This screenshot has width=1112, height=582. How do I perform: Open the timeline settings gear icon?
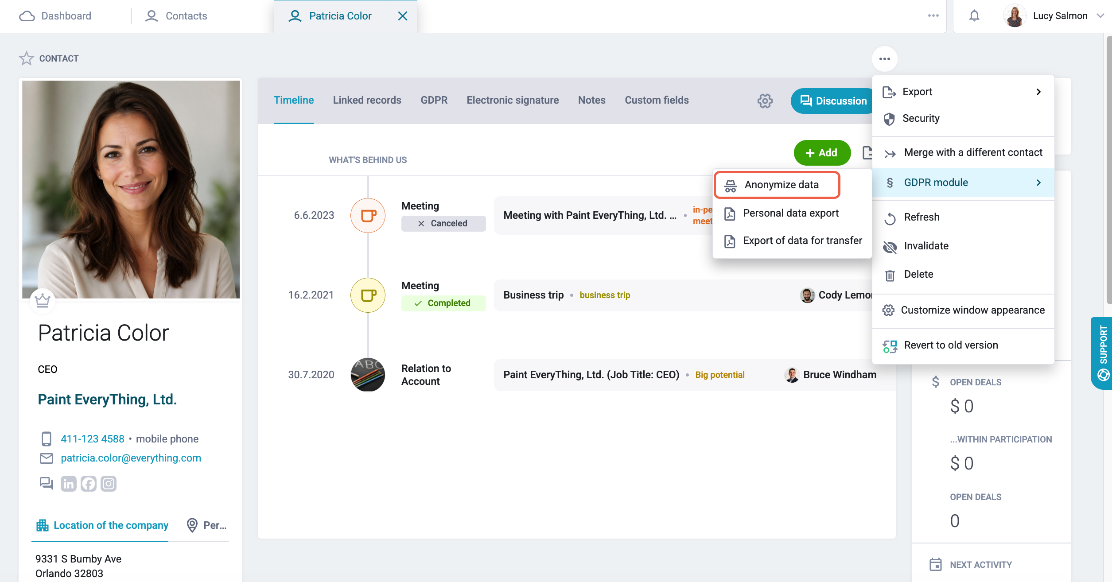(765, 101)
